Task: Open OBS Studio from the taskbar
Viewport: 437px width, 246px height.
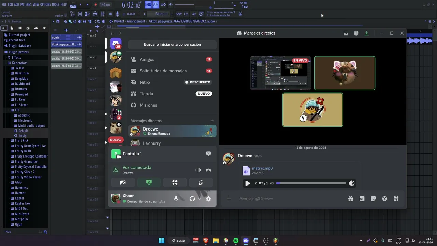Action: (266, 241)
